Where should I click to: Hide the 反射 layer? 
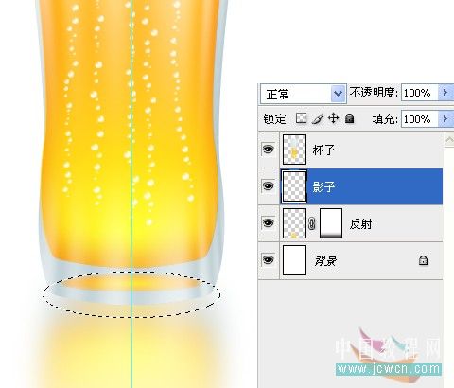(x=269, y=223)
